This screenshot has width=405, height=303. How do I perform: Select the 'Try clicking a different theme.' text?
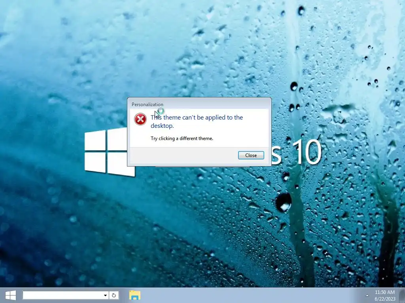pos(182,138)
